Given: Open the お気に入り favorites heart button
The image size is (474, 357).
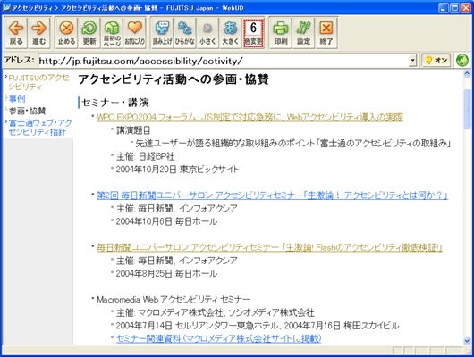Looking at the screenshot, I should click(x=135, y=33).
